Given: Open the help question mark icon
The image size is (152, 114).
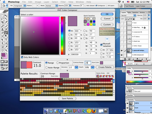Looking at the screenshot, I should point(107,39).
